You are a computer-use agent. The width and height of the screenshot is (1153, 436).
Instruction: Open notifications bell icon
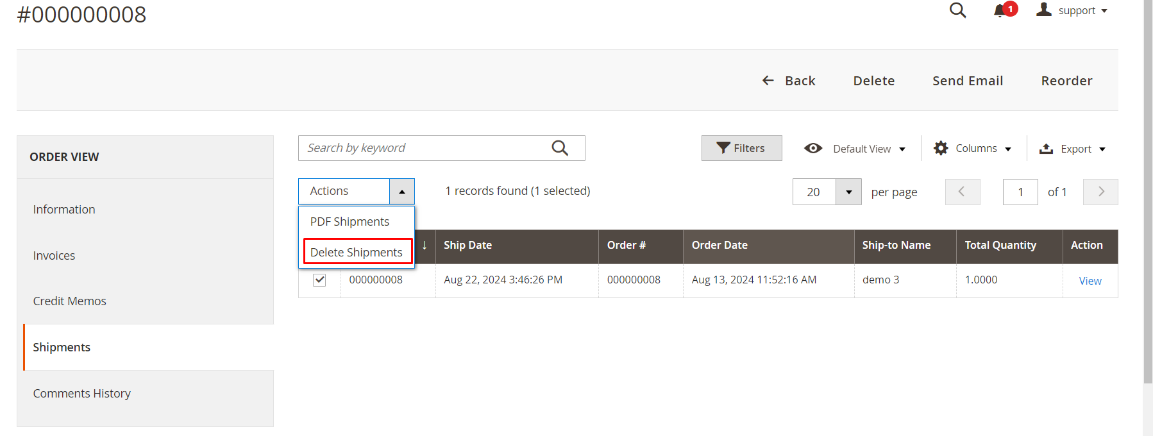click(x=1000, y=10)
